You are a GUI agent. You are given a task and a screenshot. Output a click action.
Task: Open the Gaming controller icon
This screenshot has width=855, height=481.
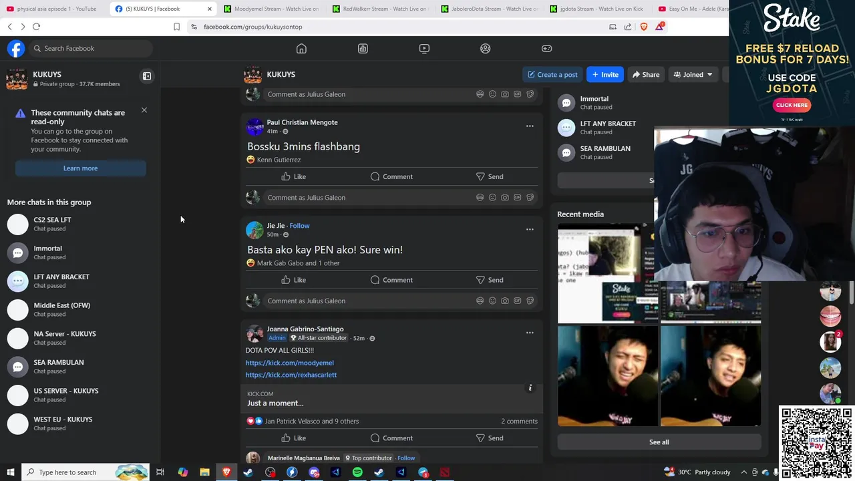click(546, 48)
